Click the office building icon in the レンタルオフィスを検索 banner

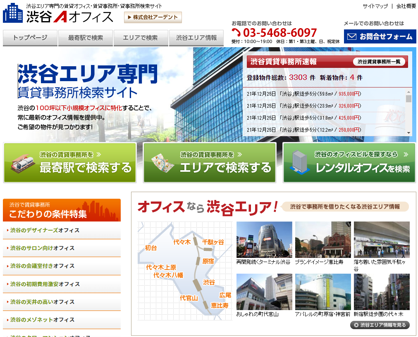coord(300,162)
